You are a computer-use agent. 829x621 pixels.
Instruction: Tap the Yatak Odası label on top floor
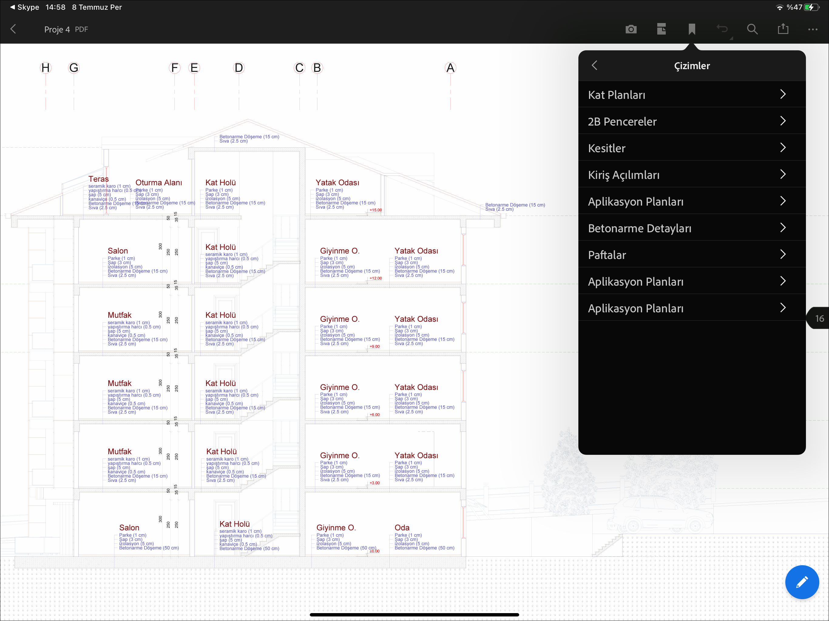click(337, 183)
